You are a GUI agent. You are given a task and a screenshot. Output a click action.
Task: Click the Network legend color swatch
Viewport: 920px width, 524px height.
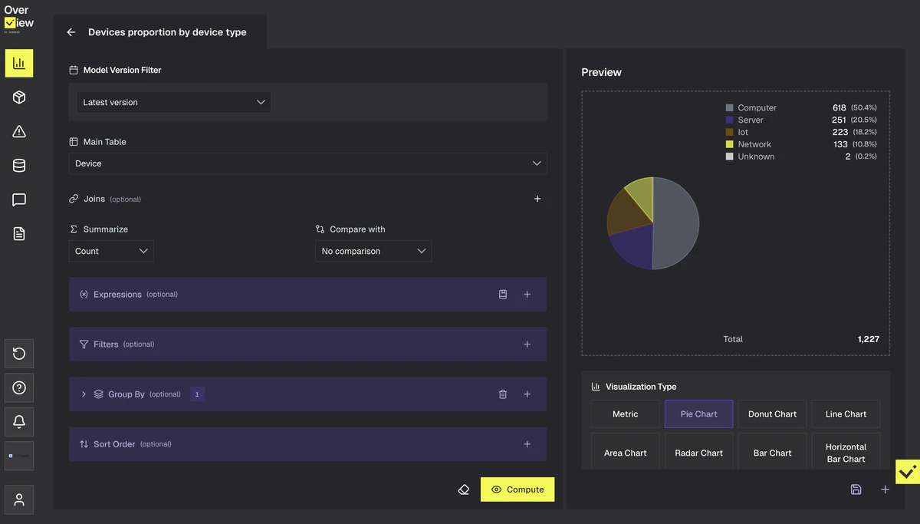click(x=730, y=144)
